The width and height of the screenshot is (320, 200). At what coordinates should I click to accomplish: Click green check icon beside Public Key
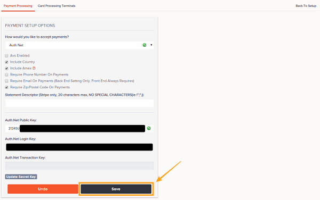(x=149, y=128)
